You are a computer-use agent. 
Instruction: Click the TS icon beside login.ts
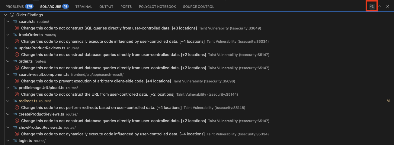15,141
